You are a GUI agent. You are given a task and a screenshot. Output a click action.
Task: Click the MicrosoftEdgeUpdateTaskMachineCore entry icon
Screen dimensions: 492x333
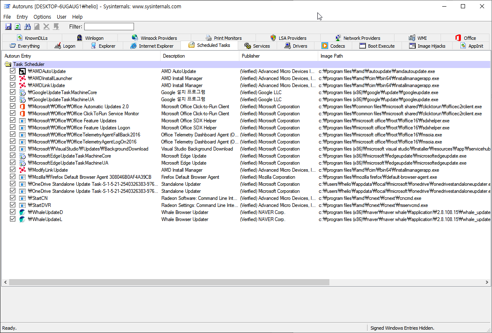[22, 156]
